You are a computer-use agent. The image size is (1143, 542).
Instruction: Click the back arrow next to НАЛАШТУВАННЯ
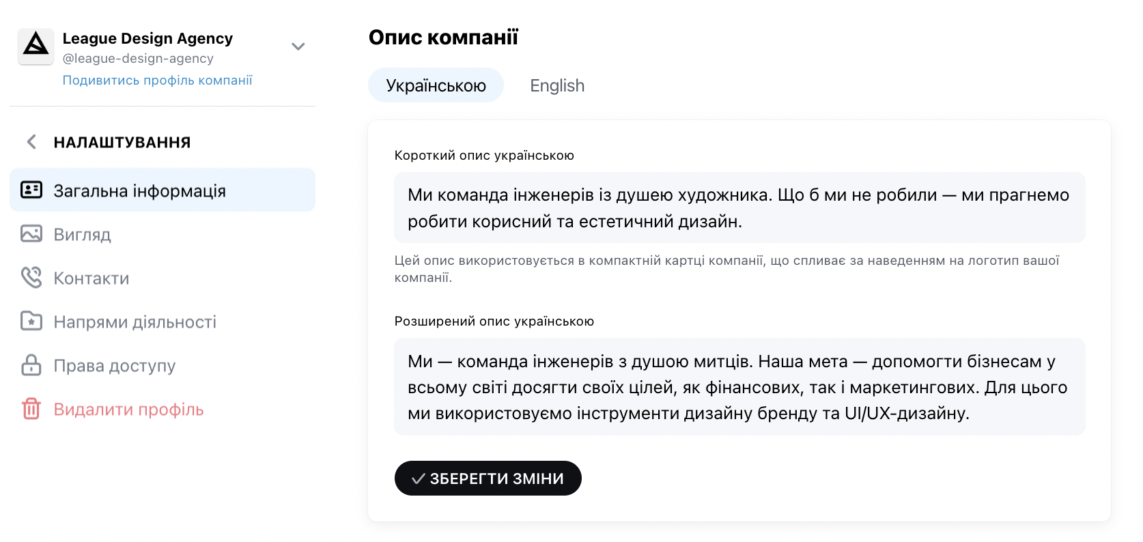coord(31,142)
